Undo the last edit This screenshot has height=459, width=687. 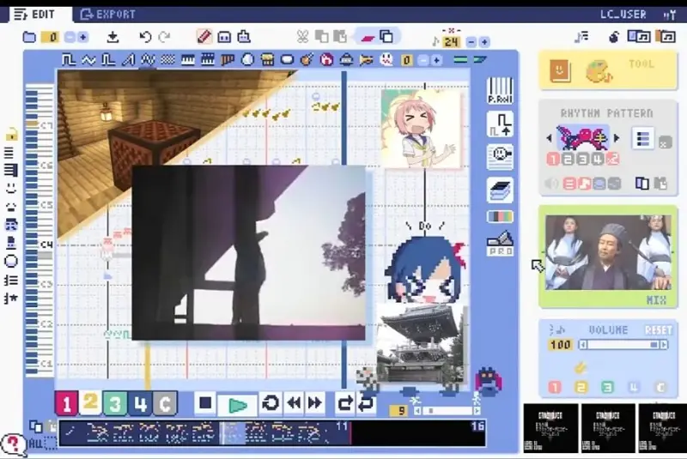pyautogui.click(x=145, y=37)
